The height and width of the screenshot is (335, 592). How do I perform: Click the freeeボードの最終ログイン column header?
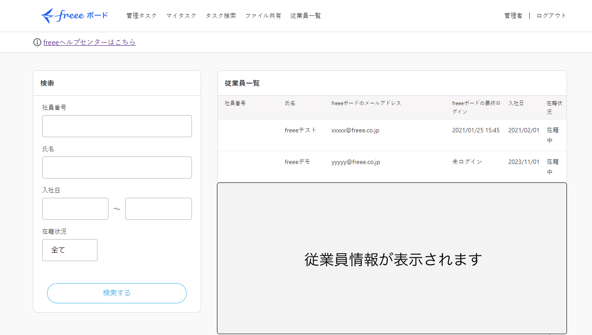click(x=476, y=108)
